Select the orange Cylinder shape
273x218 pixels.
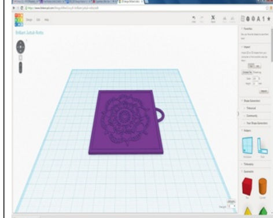[263, 186]
